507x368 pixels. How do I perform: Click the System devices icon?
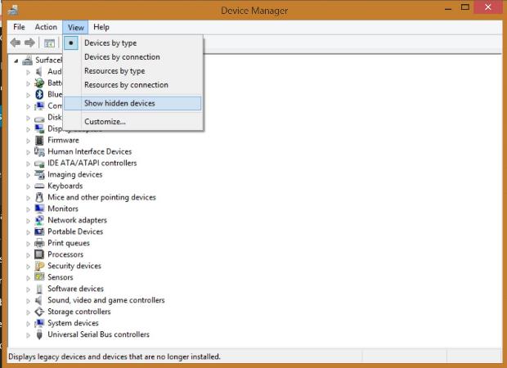39,323
